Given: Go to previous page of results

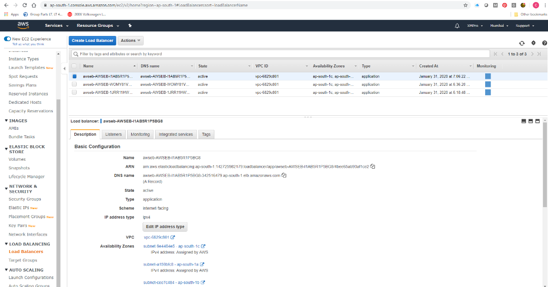Looking at the screenshot, I should pos(503,54).
